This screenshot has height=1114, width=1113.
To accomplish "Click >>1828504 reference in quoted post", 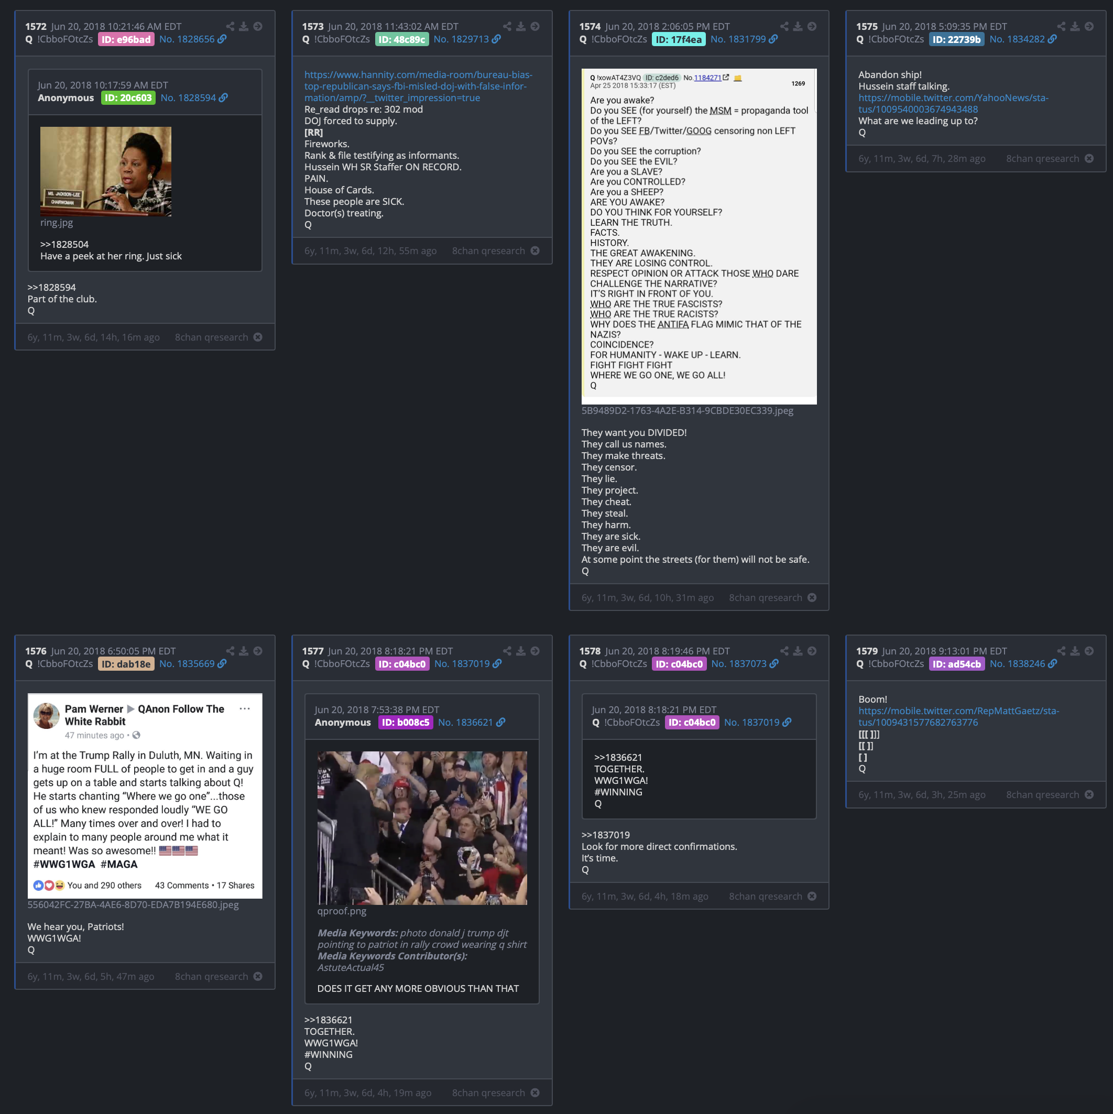I will point(64,245).
